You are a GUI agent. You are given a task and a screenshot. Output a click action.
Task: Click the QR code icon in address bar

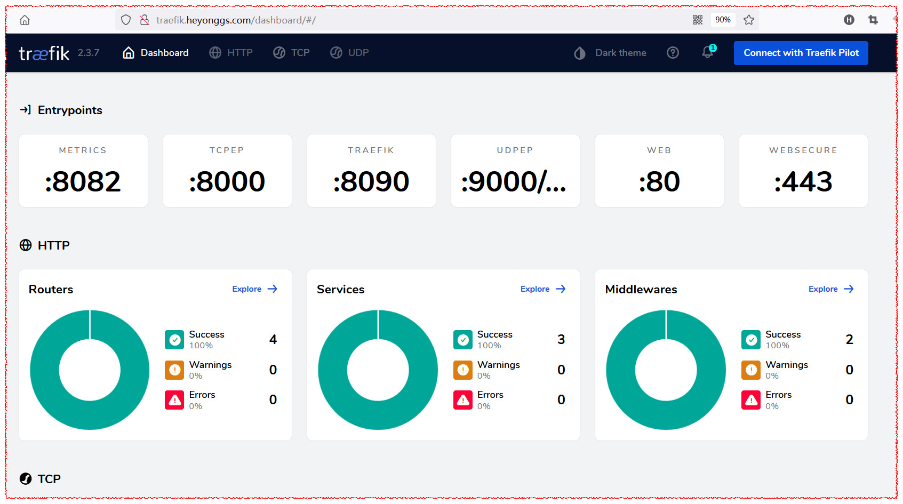tap(697, 20)
